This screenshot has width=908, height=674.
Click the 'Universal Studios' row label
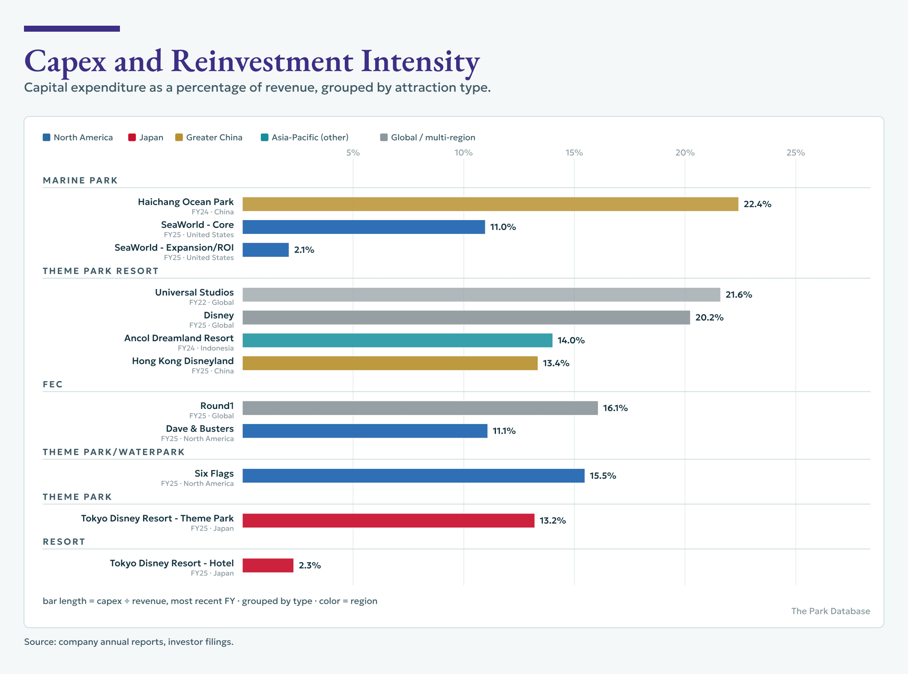[194, 292]
